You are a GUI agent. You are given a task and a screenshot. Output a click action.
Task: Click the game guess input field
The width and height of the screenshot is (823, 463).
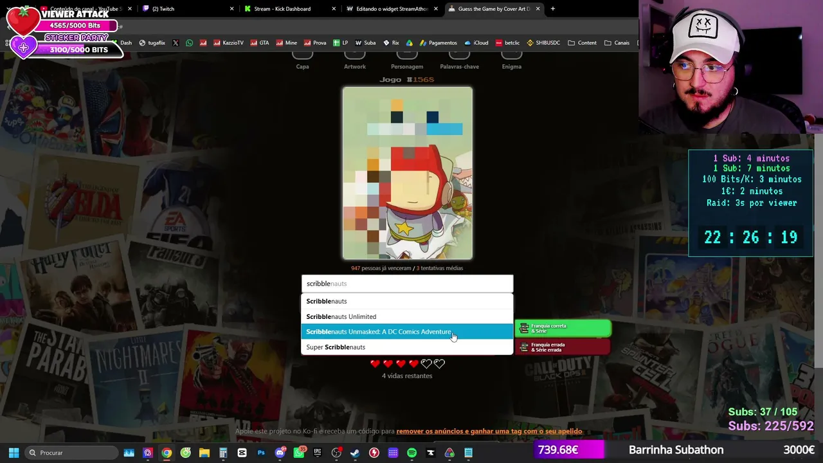tap(407, 284)
